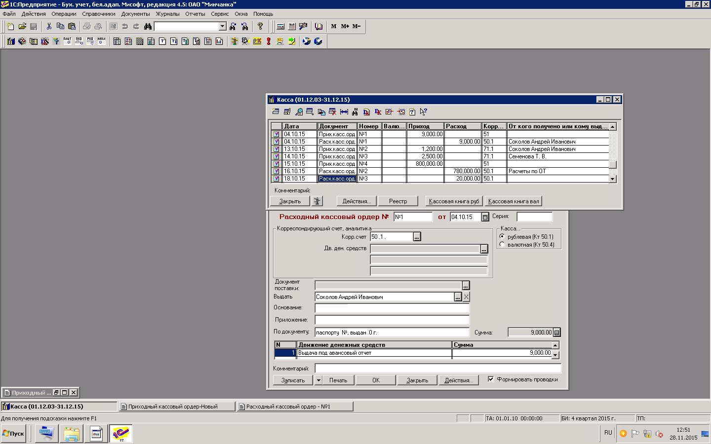Click the Записать button
This screenshot has height=444, width=711.
click(x=293, y=380)
